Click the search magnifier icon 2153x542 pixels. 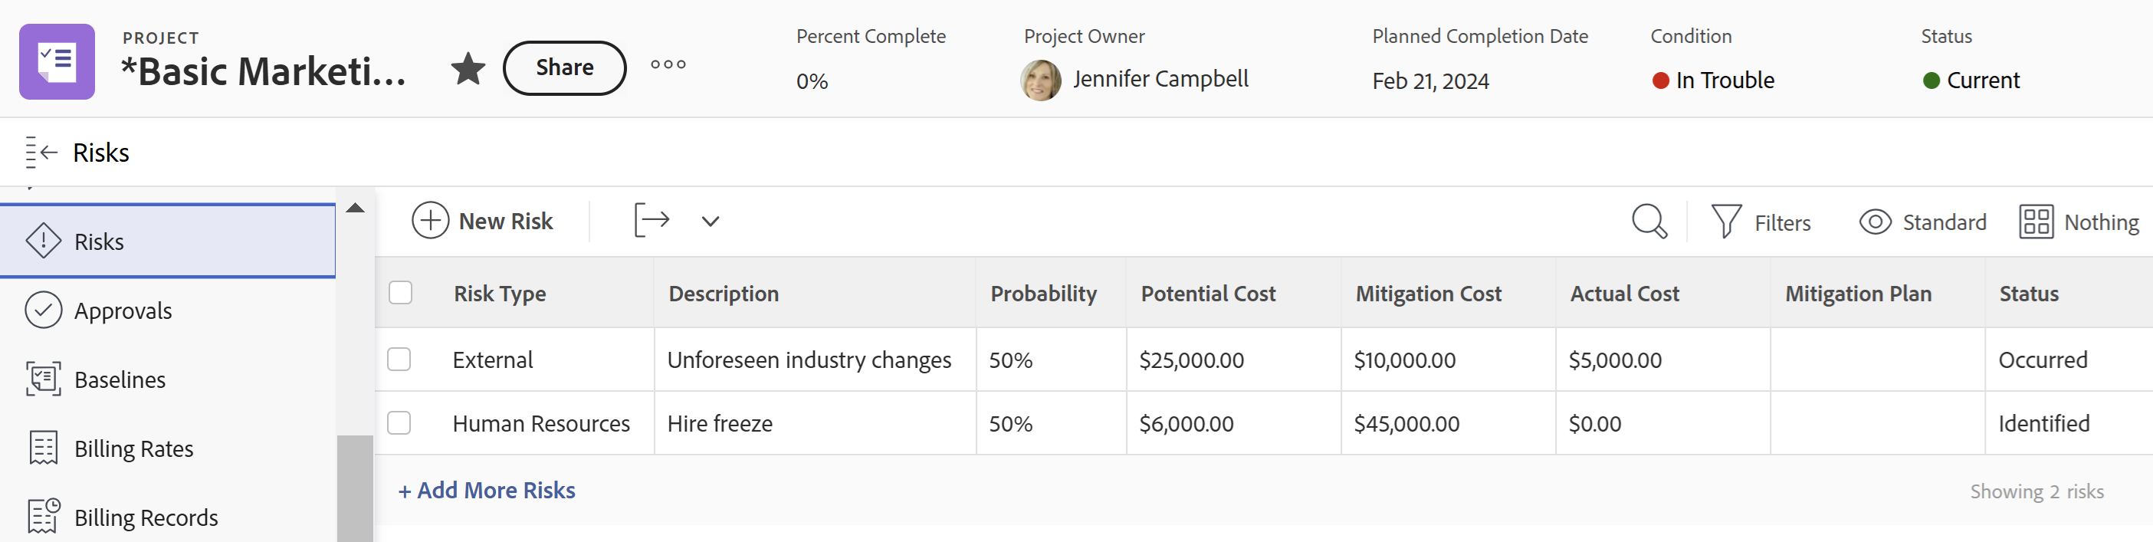1649,222
